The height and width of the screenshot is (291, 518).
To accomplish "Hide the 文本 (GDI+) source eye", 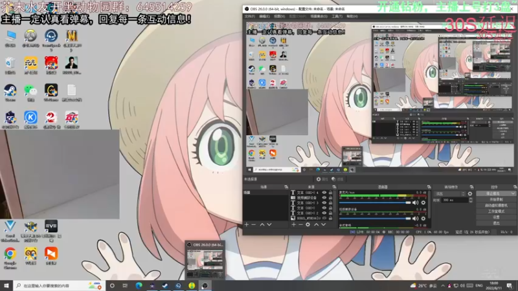I will [x=324, y=208].
